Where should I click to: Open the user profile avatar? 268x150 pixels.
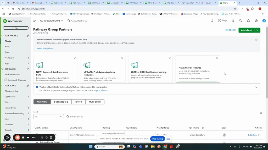pyautogui.click(x=264, y=21)
